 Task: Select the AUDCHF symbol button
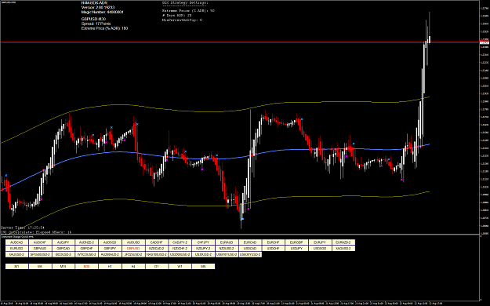[x=40, y=242]
